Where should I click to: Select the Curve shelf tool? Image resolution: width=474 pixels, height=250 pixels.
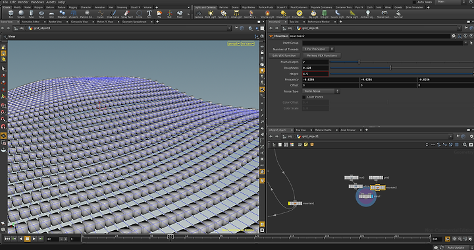click(x=100, y=14)
